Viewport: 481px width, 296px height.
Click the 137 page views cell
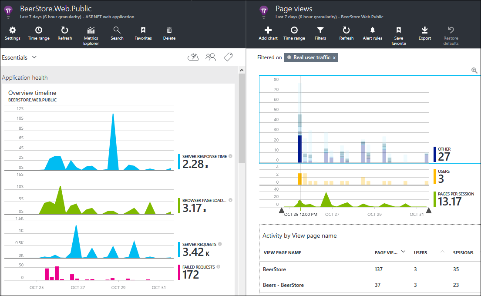pos(379,269)
